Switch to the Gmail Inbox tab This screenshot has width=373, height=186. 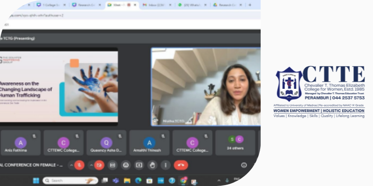[157, 5]
